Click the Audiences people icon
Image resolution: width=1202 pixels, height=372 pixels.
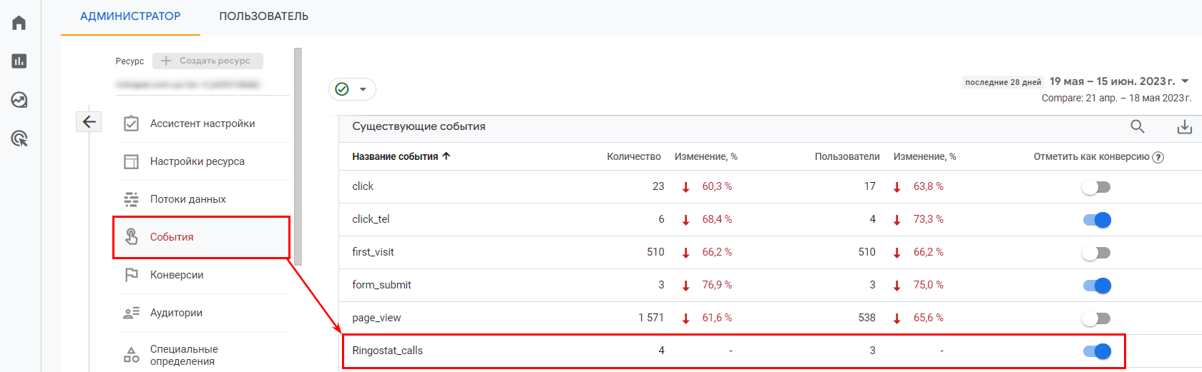click(132, 313)
